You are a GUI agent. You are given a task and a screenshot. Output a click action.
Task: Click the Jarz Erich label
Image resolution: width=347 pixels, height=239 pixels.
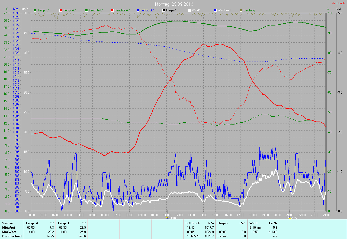pos(339,3)
